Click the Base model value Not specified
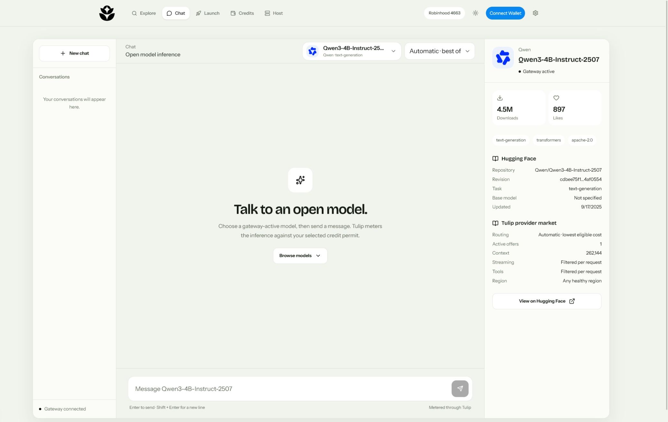The image size is (668, 422). click(x=588, y=198)
